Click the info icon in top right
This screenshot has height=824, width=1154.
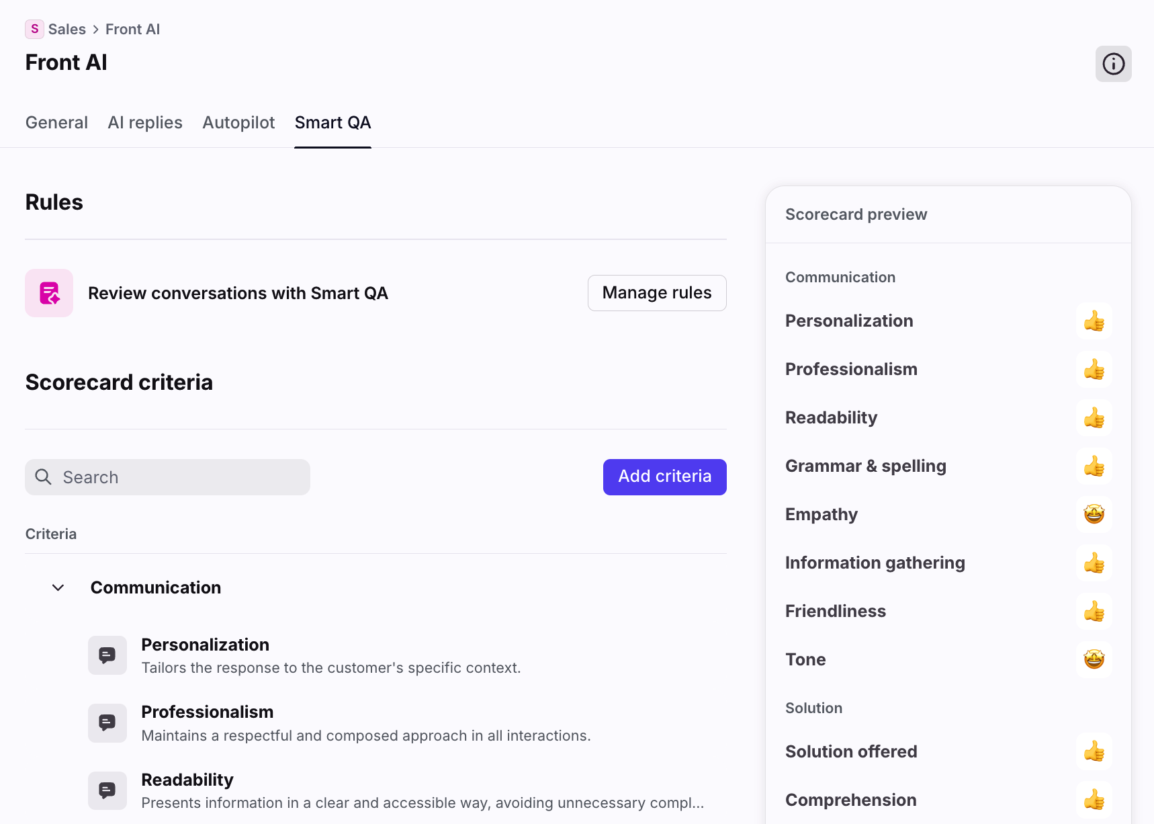[1113, 64]
